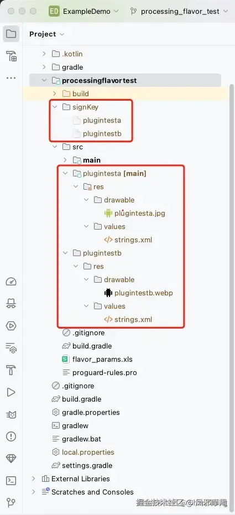235x515 pixels.
Task: Open the ExampleDemo project dropdown
Action: tap(84, 11)
